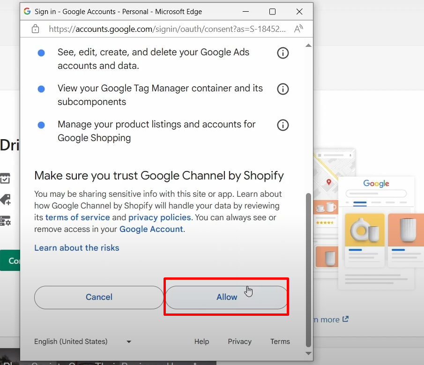Click info icon beside Google Ads permission
This screenshot has width=424, height=365.
coord(283,53)
